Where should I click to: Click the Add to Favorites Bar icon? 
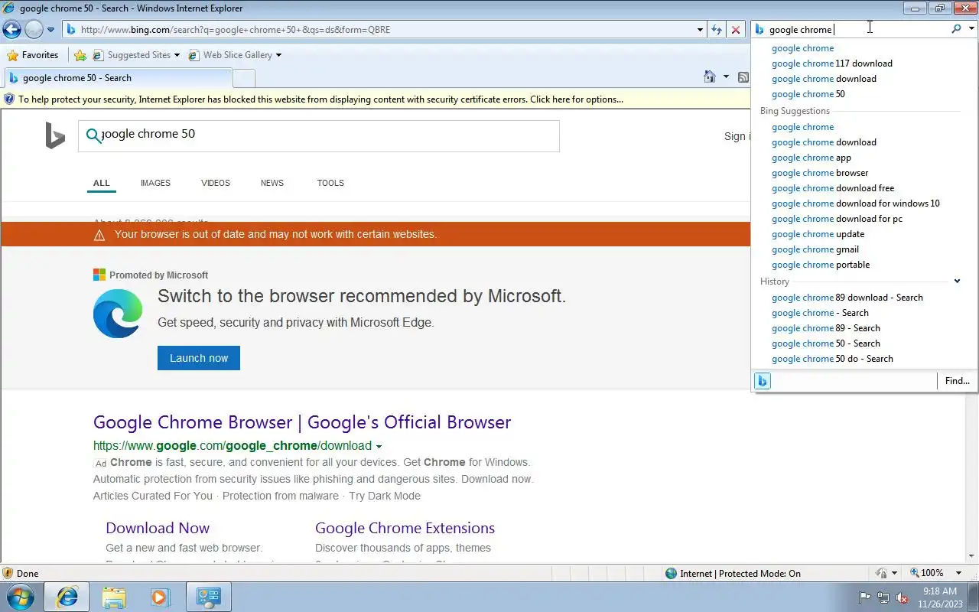80,55
